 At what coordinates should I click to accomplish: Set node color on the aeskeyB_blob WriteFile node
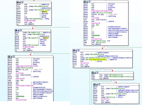click(x=95, y=84)
